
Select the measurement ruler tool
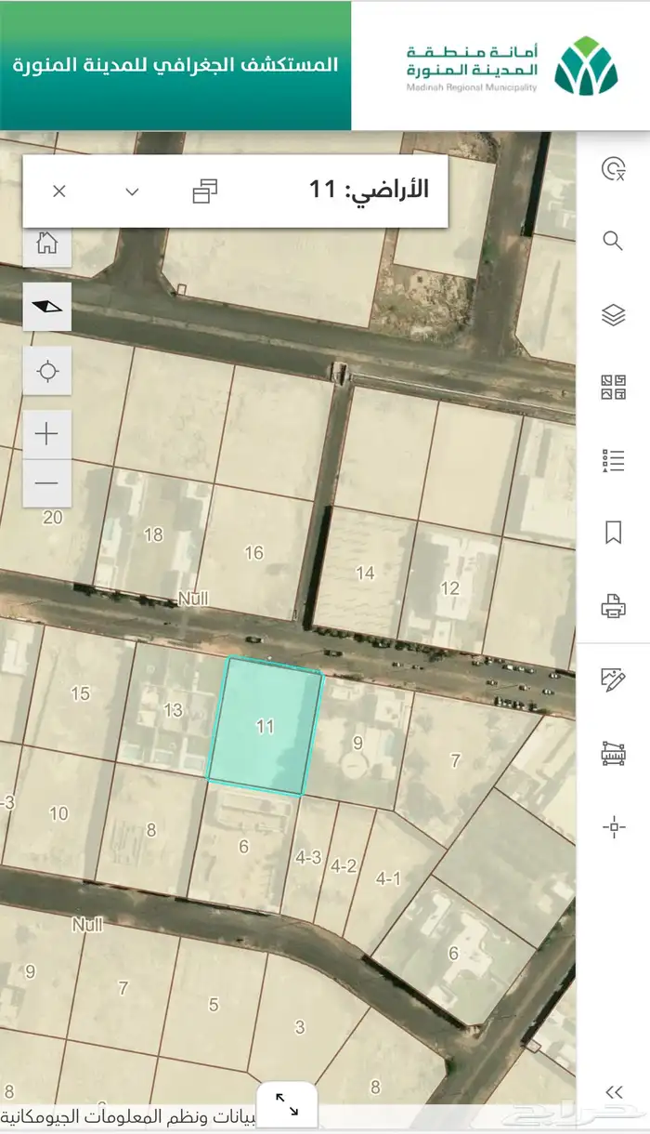[x=613, y=753]
